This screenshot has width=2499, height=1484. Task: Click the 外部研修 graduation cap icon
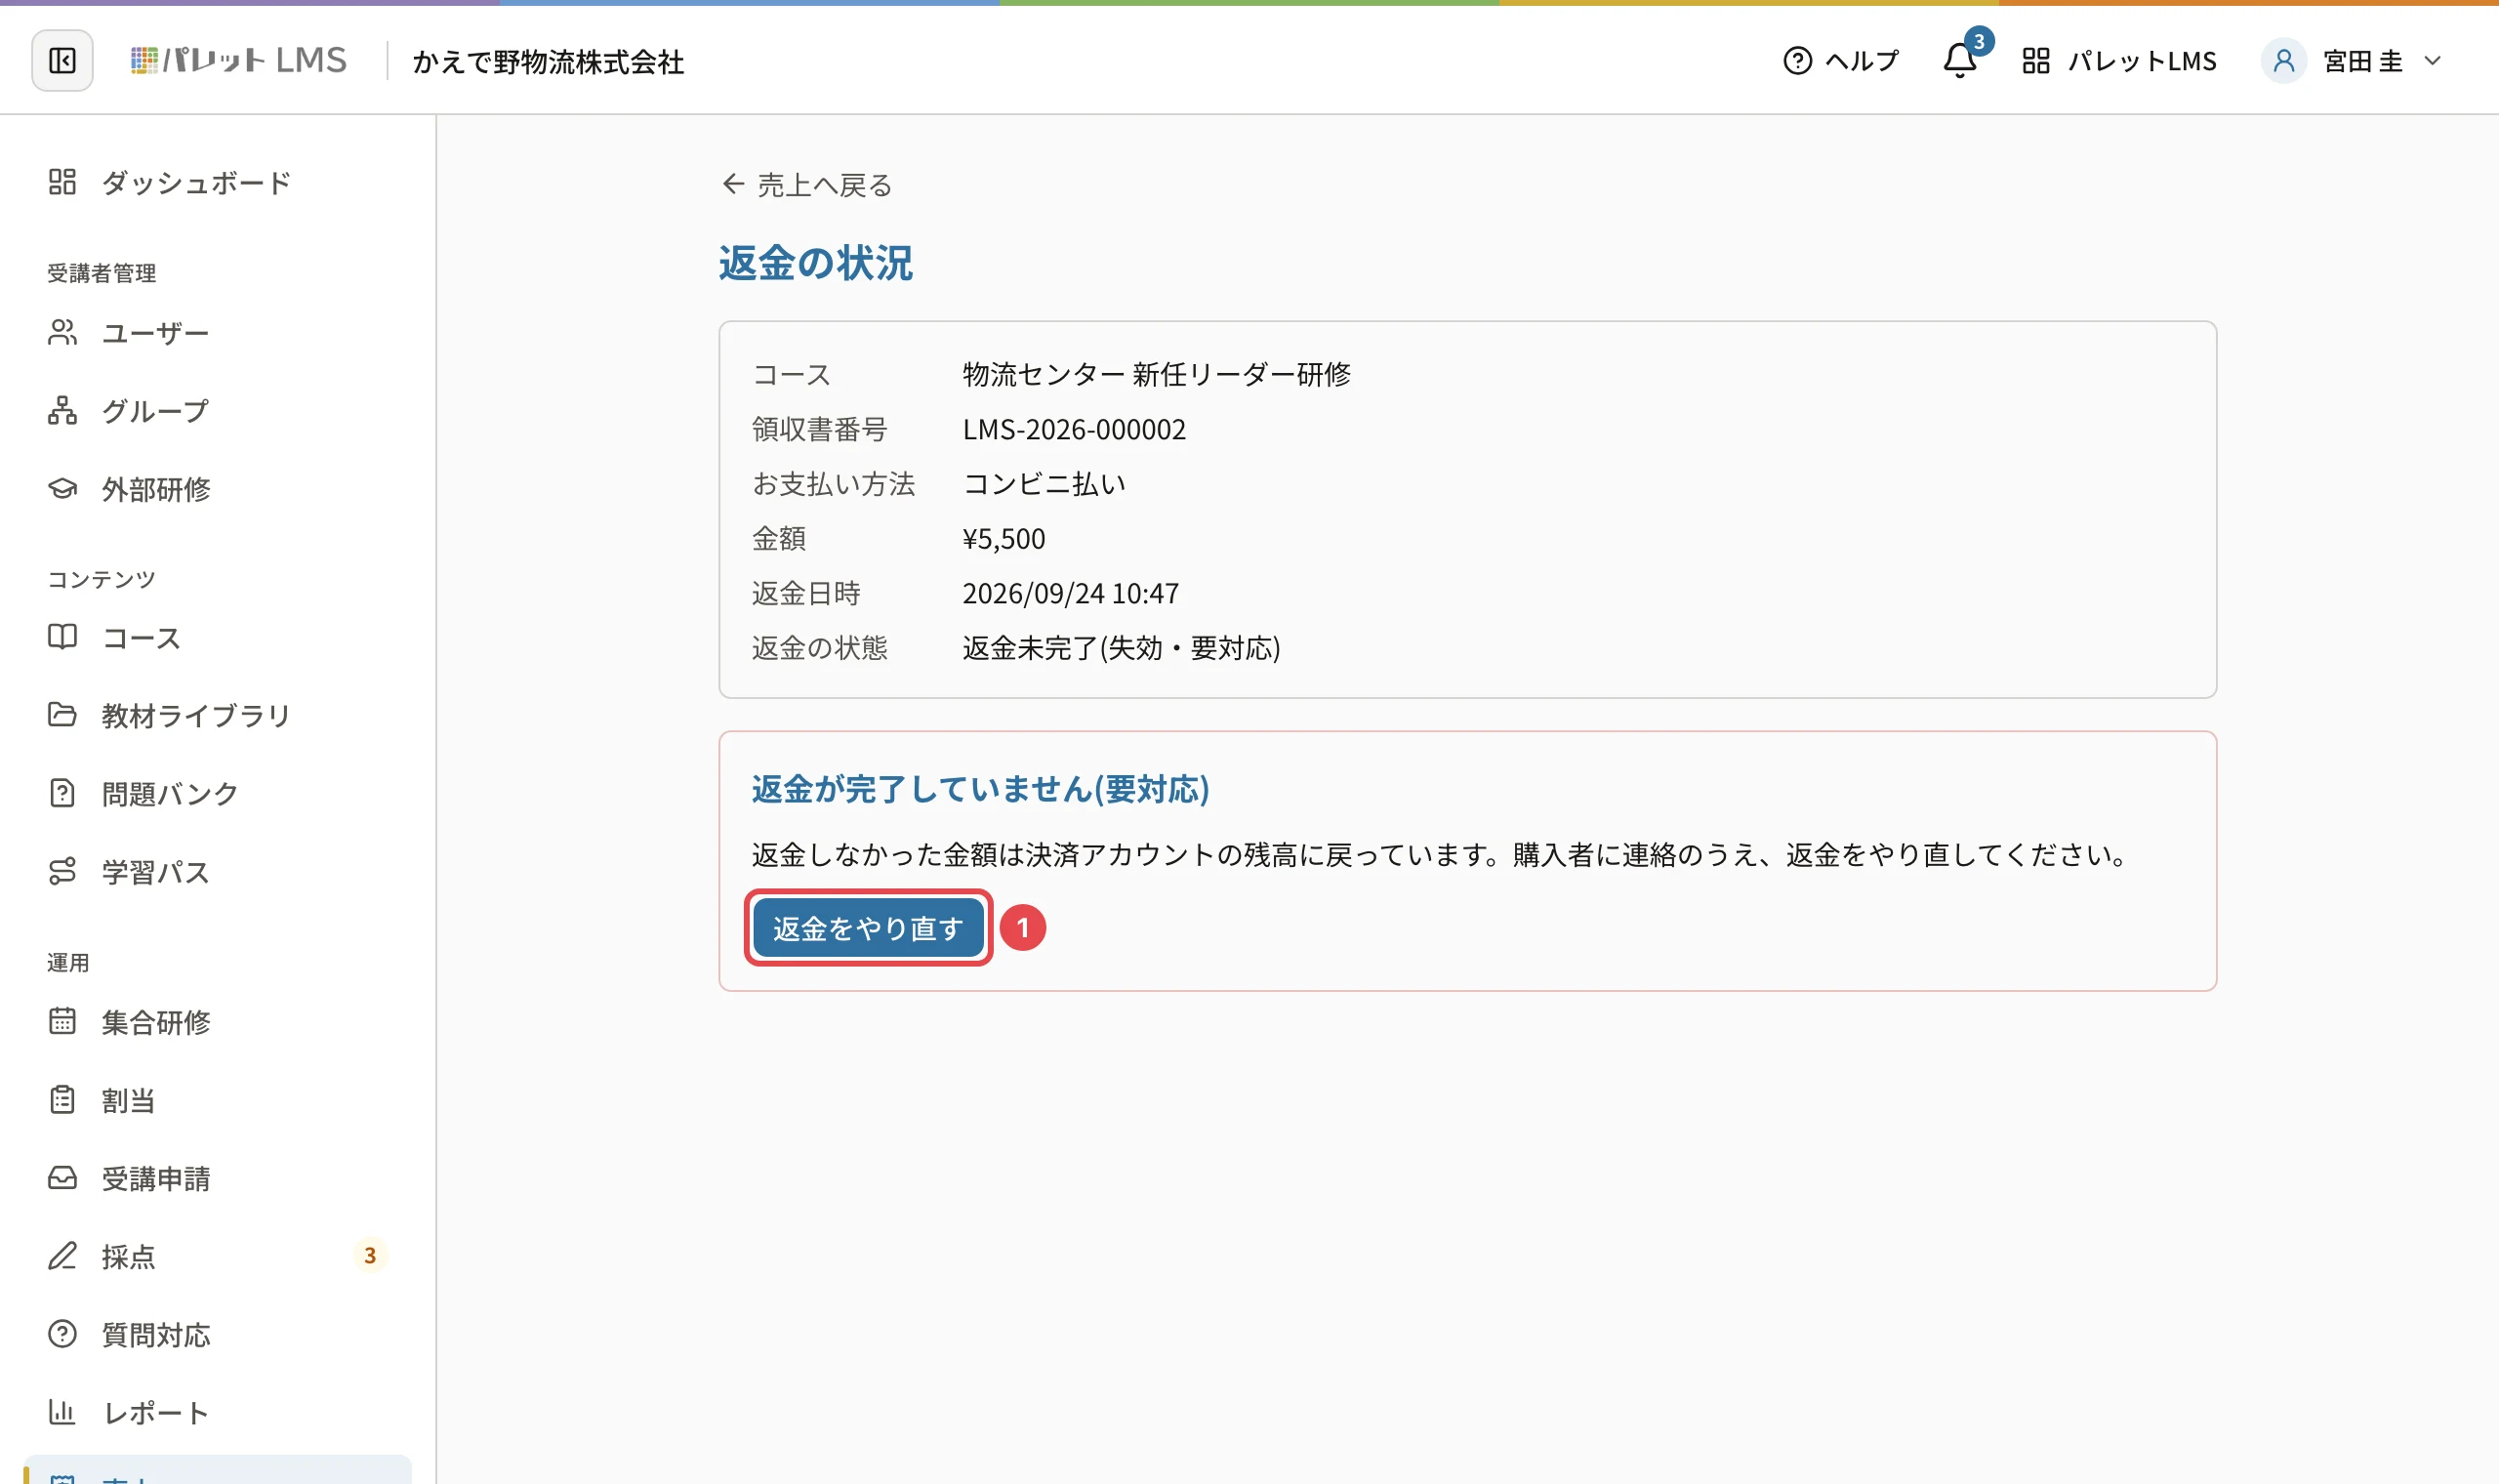click(x=61, y=488)
